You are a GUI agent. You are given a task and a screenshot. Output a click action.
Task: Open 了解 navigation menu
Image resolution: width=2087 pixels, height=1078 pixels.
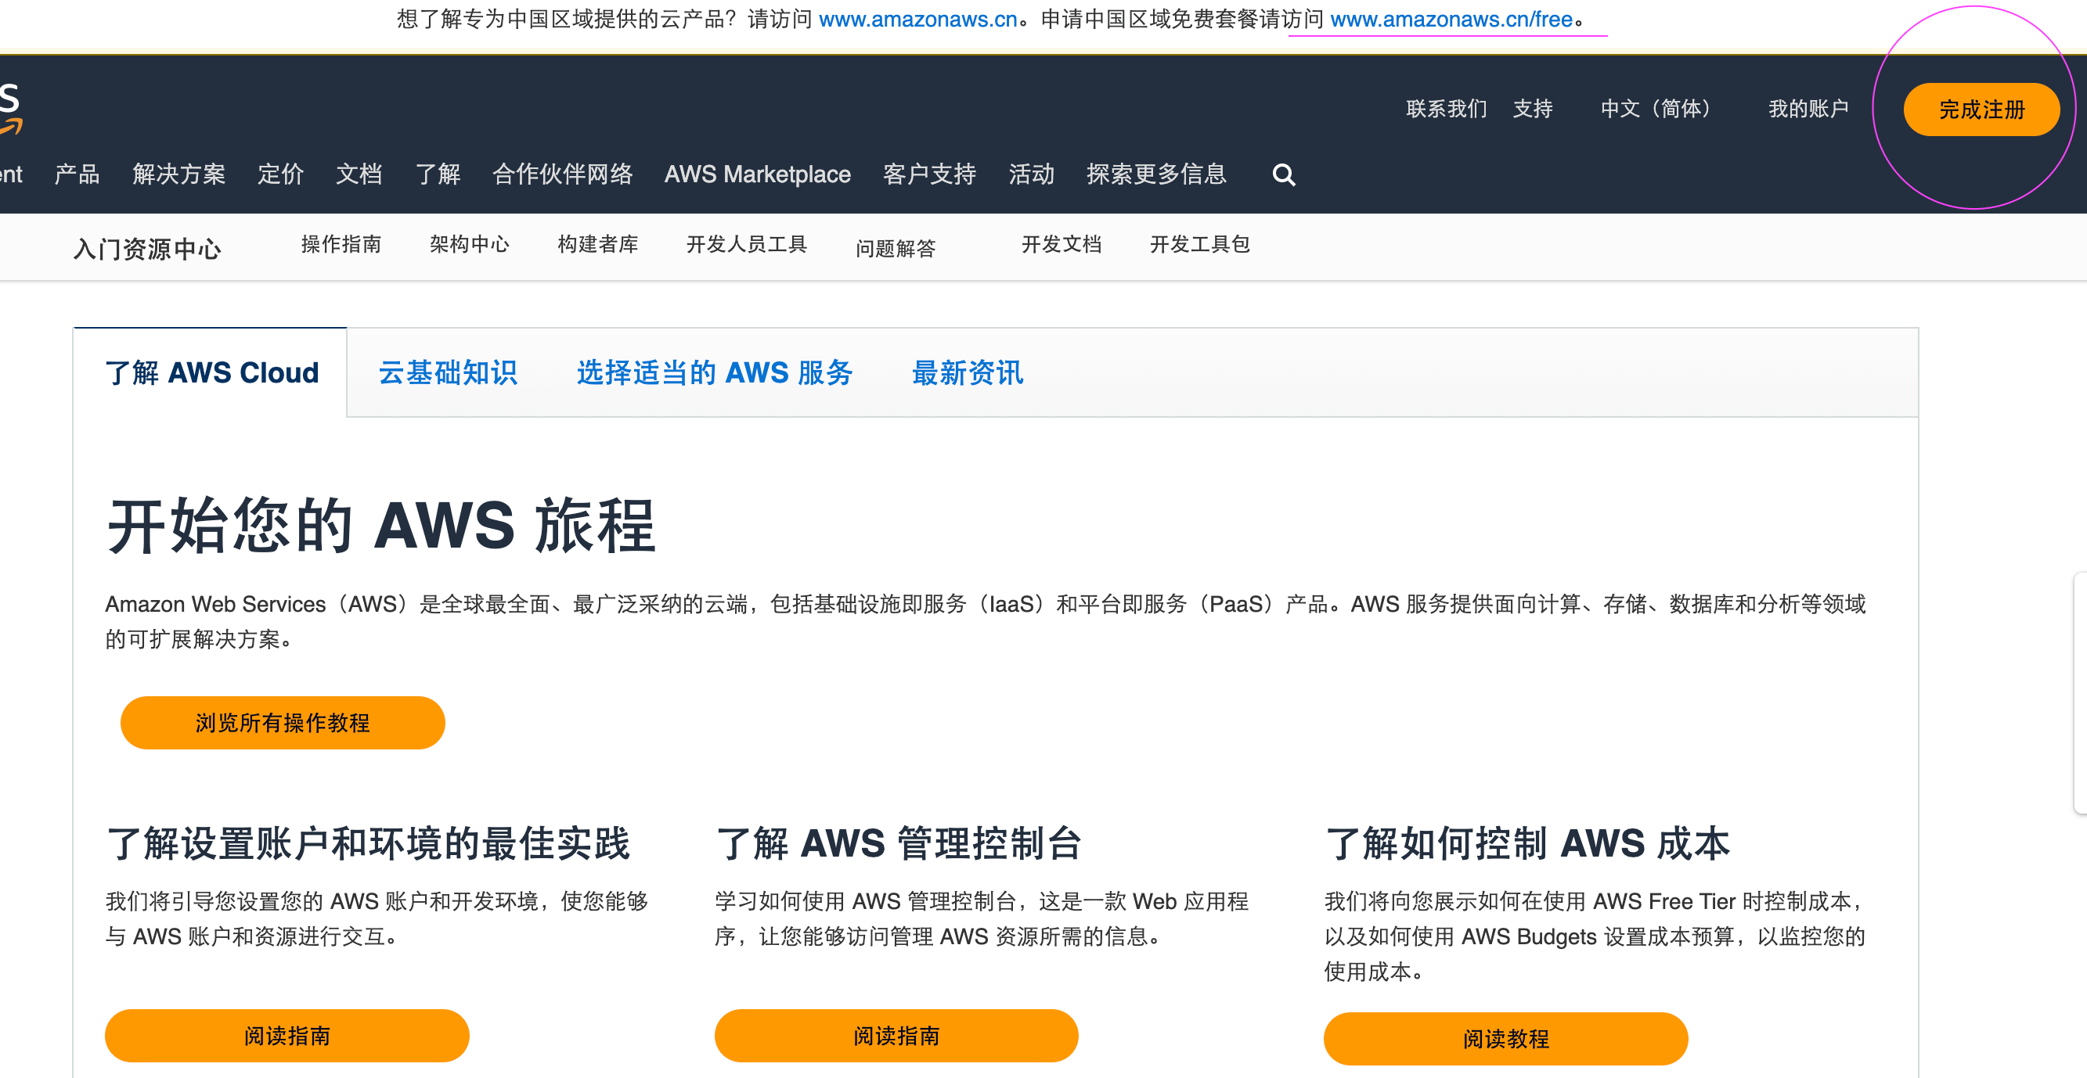pos(438,174)
